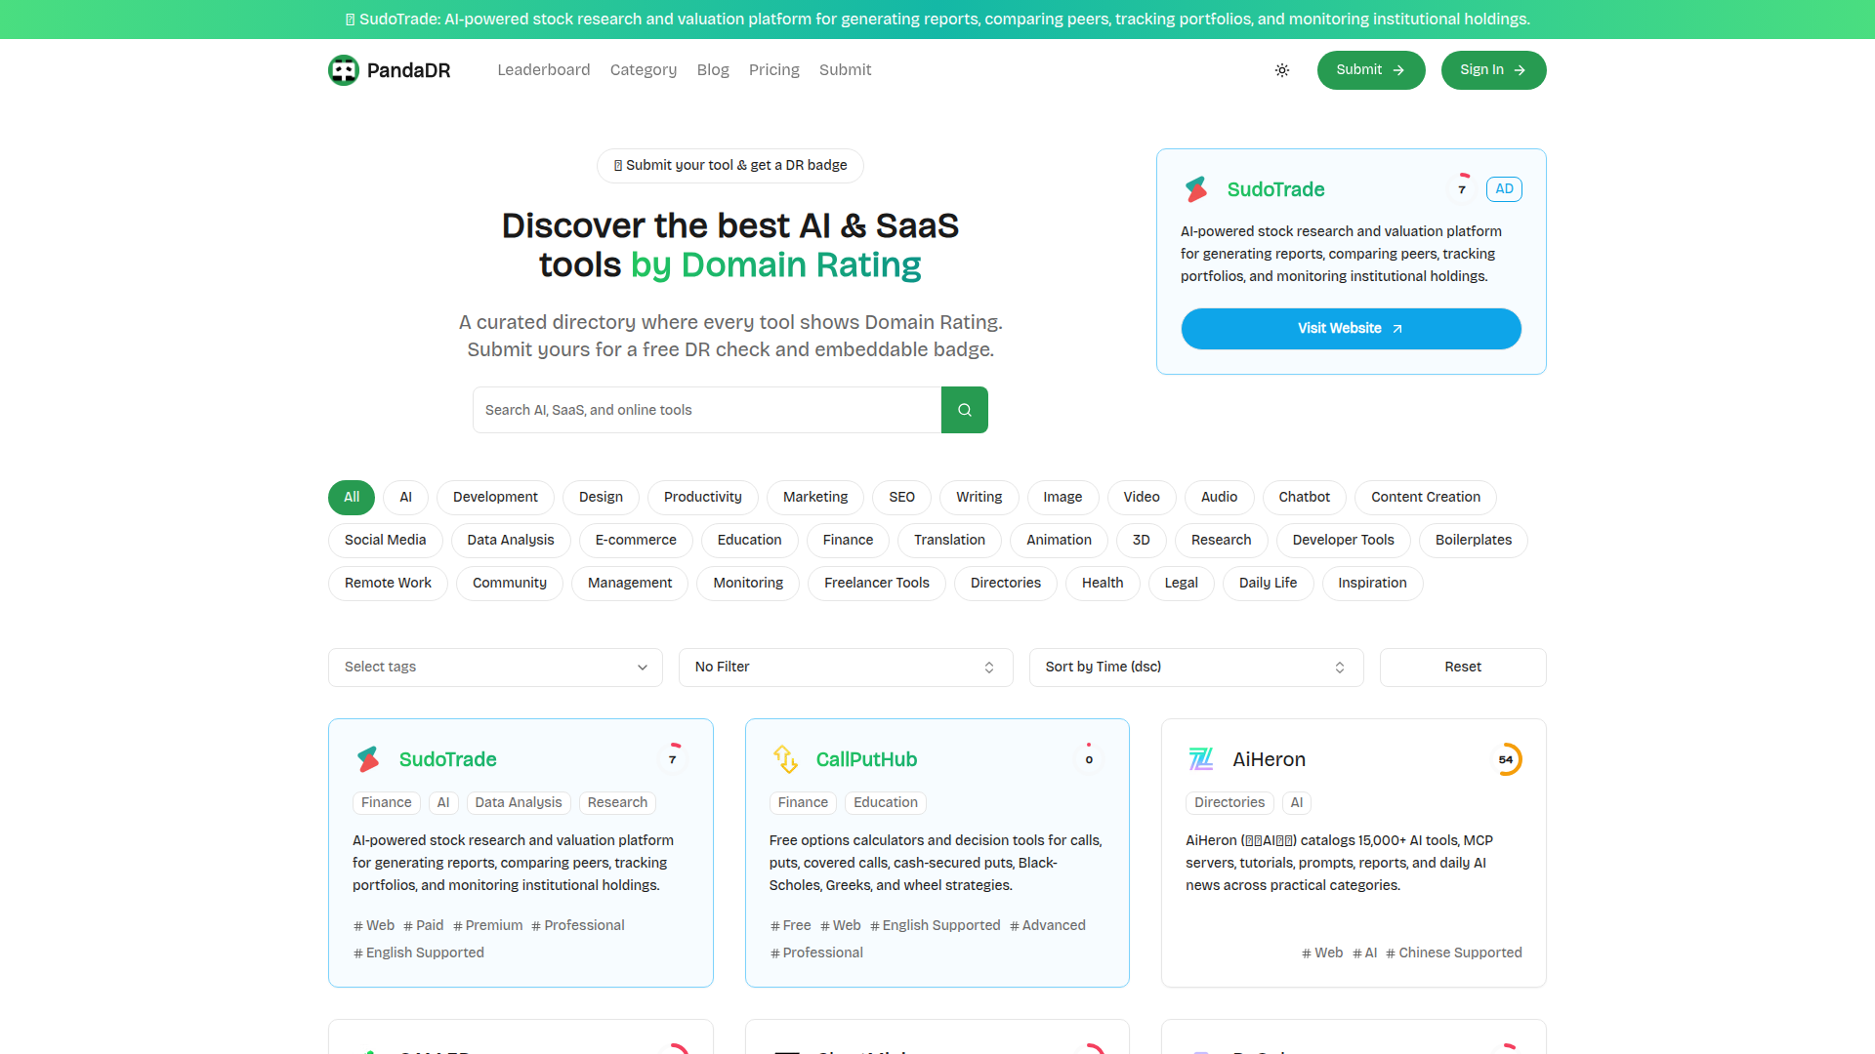The width and height of the screenshot is (1875, 1054).
Task: Click the DR 54 score ring on AiHeron
Action: coord(1507,759)
